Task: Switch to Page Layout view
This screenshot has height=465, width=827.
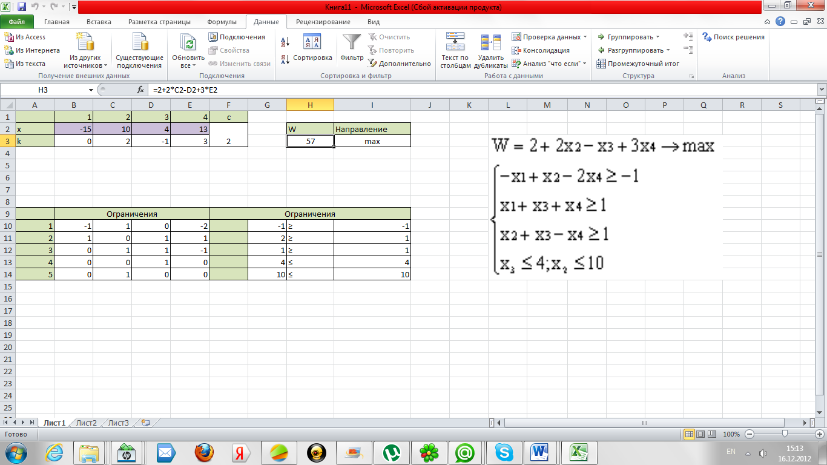Action: (700, 434)
